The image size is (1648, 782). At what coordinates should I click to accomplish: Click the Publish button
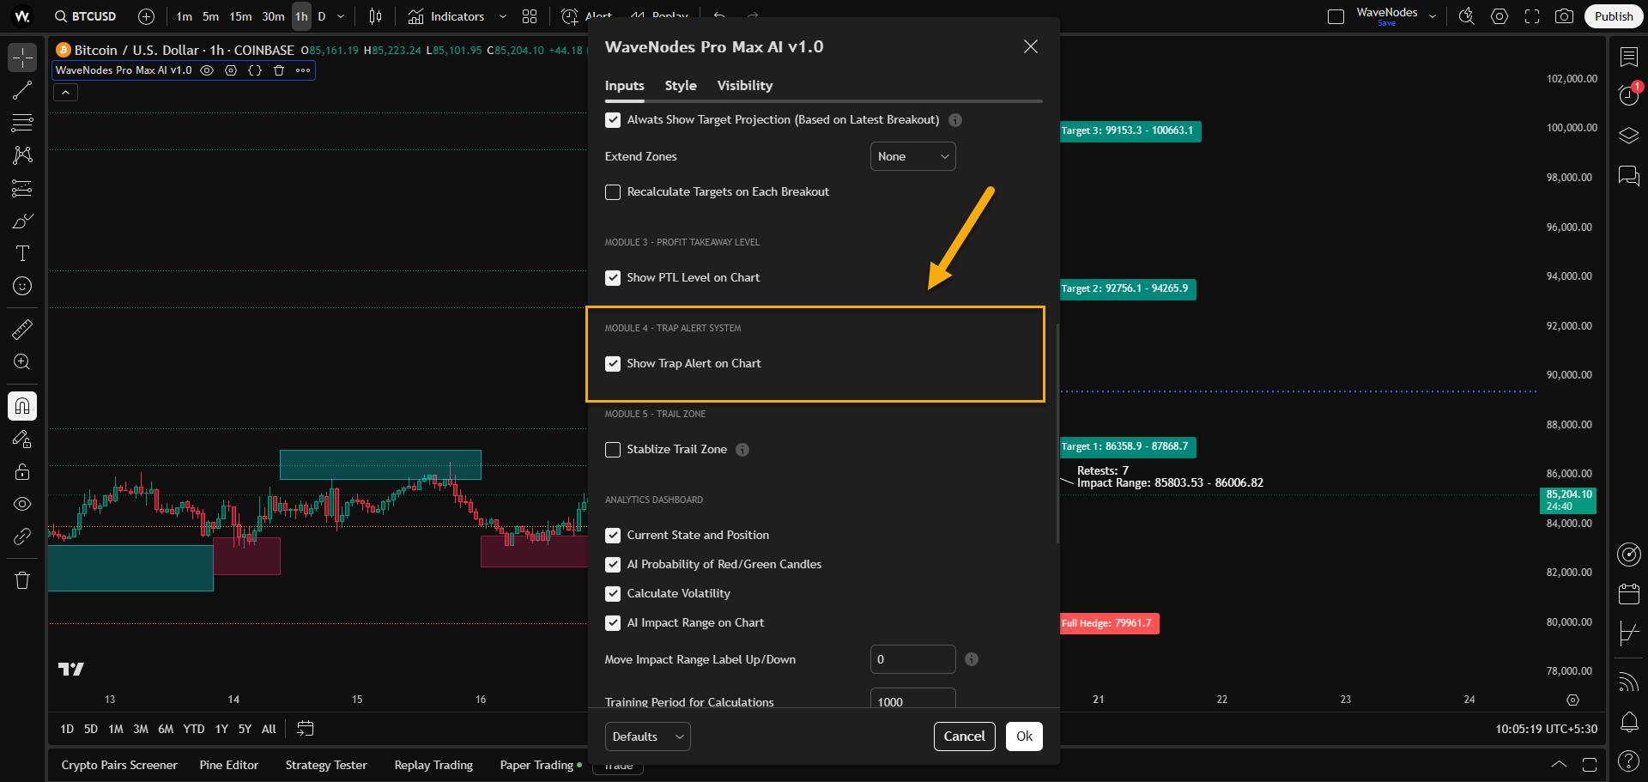tap(1613, 16)
